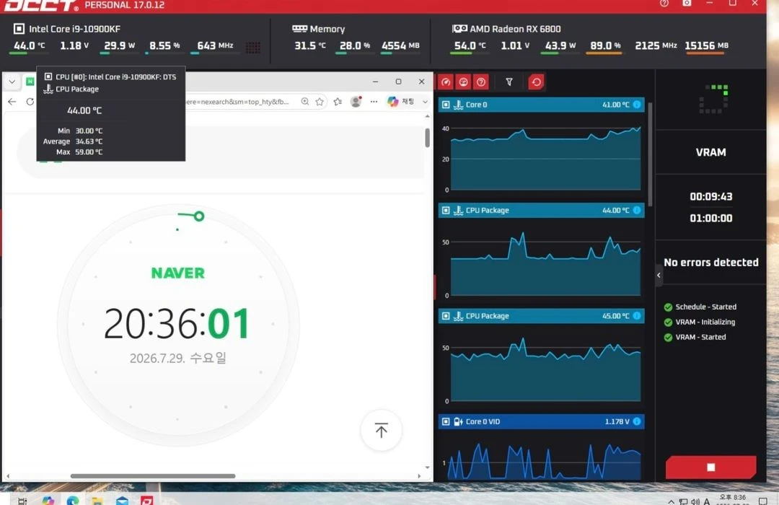779x505 pixels.
Task: Click the elapsed time 00:09:43
Action: 711,196
